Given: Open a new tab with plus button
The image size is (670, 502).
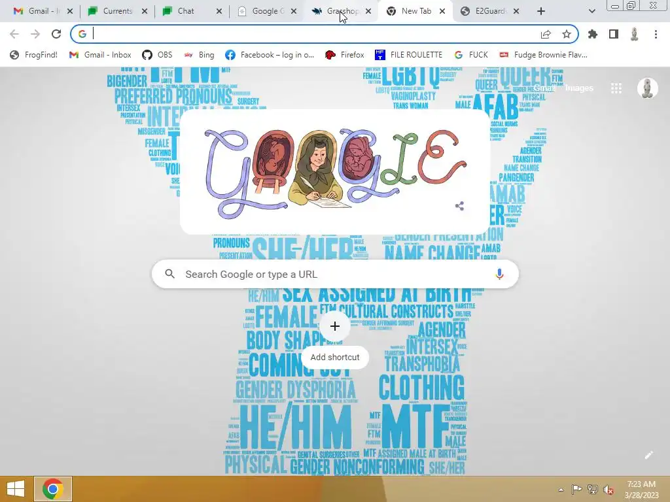Looking at the screenshot, I should 541,11.
